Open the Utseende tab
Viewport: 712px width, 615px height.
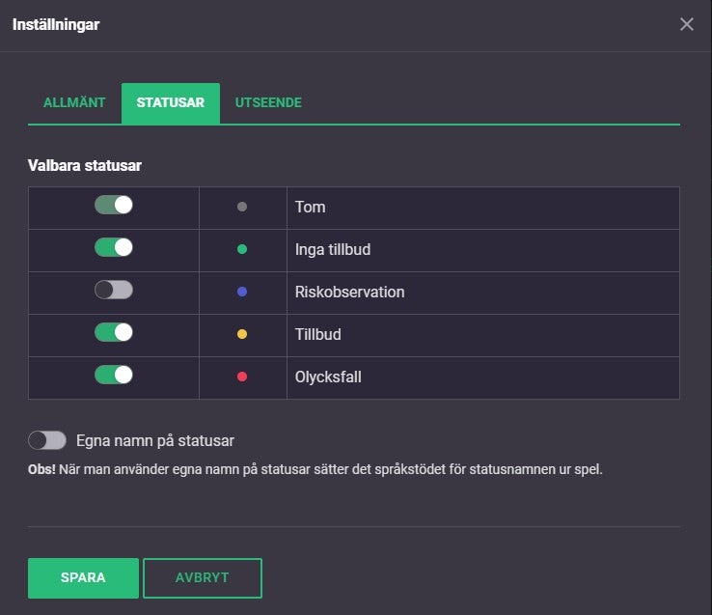pos(268,102)
